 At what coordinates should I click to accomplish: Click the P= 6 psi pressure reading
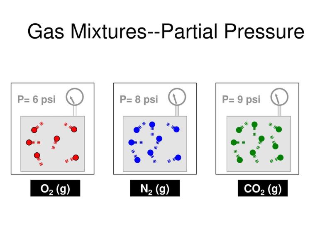point(37,100)
